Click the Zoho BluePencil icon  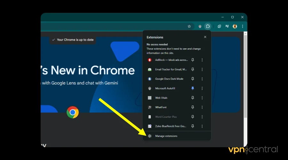click(150, 126)
